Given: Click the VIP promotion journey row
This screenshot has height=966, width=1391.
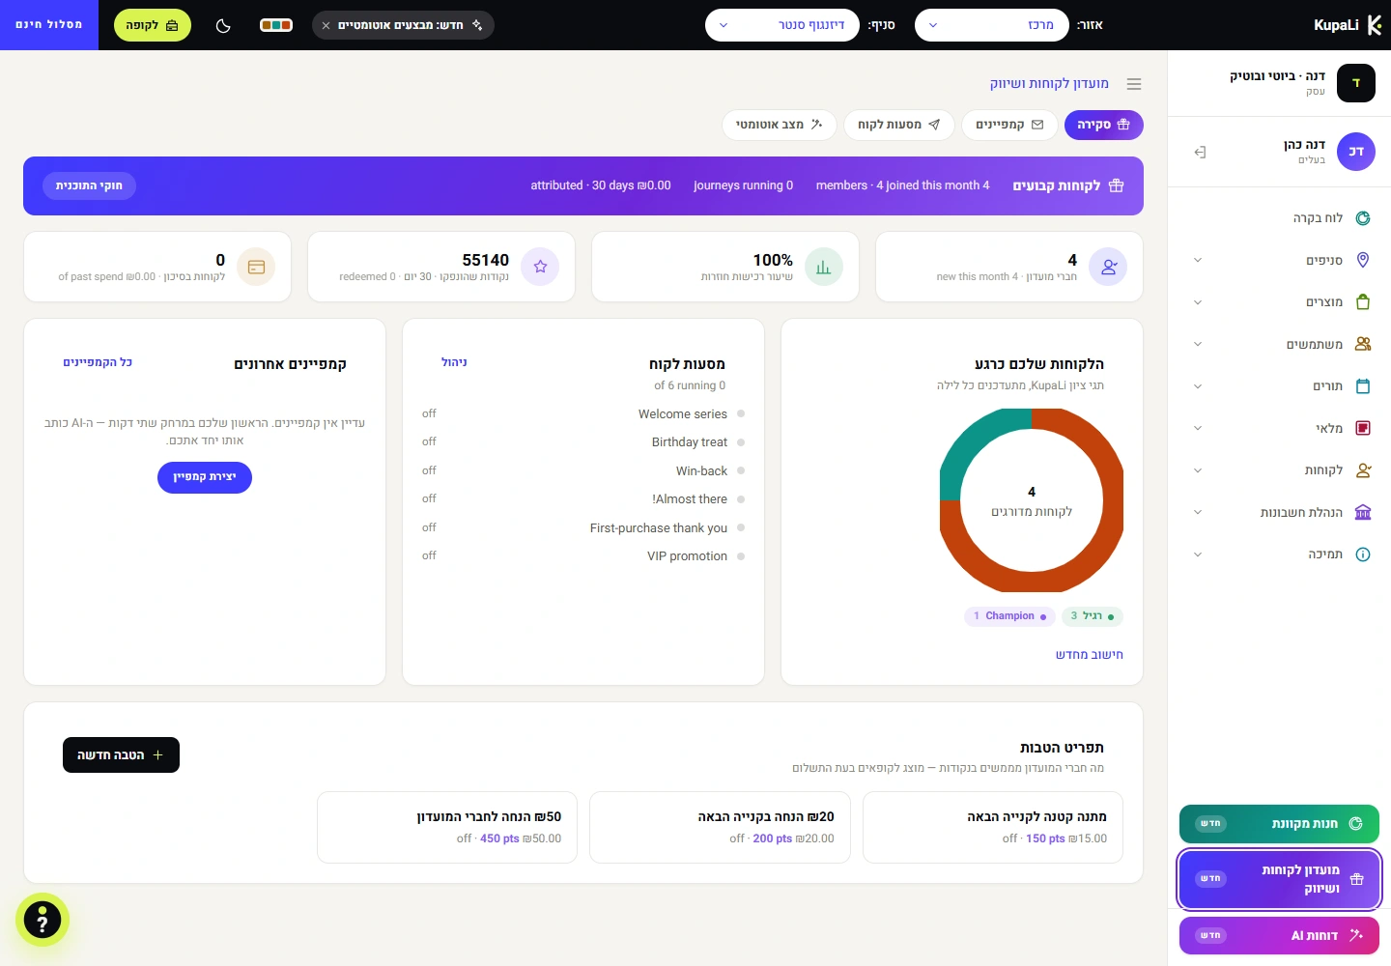Looking at the screenshot, I should click(x=583, y=555).
